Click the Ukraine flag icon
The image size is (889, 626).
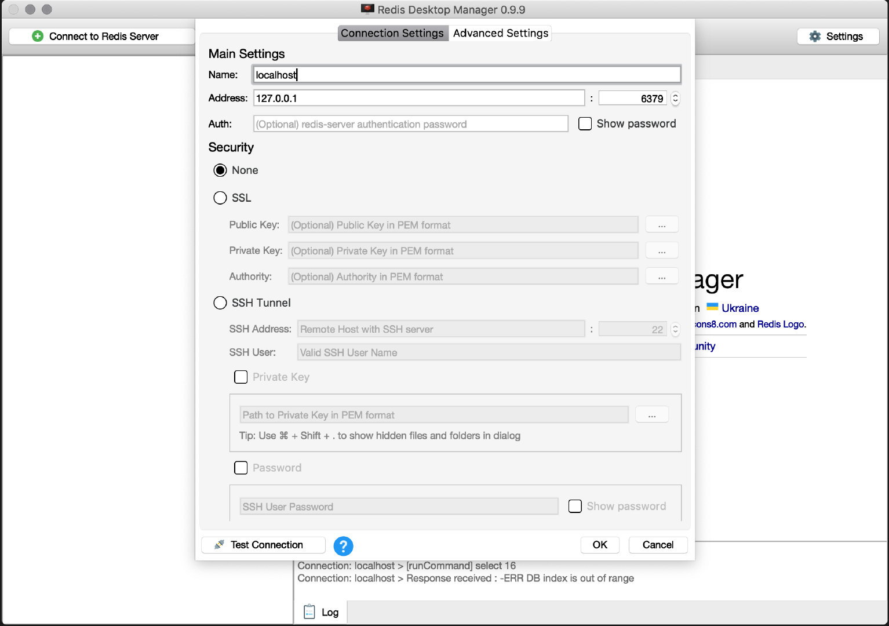[x=712, y=307]
